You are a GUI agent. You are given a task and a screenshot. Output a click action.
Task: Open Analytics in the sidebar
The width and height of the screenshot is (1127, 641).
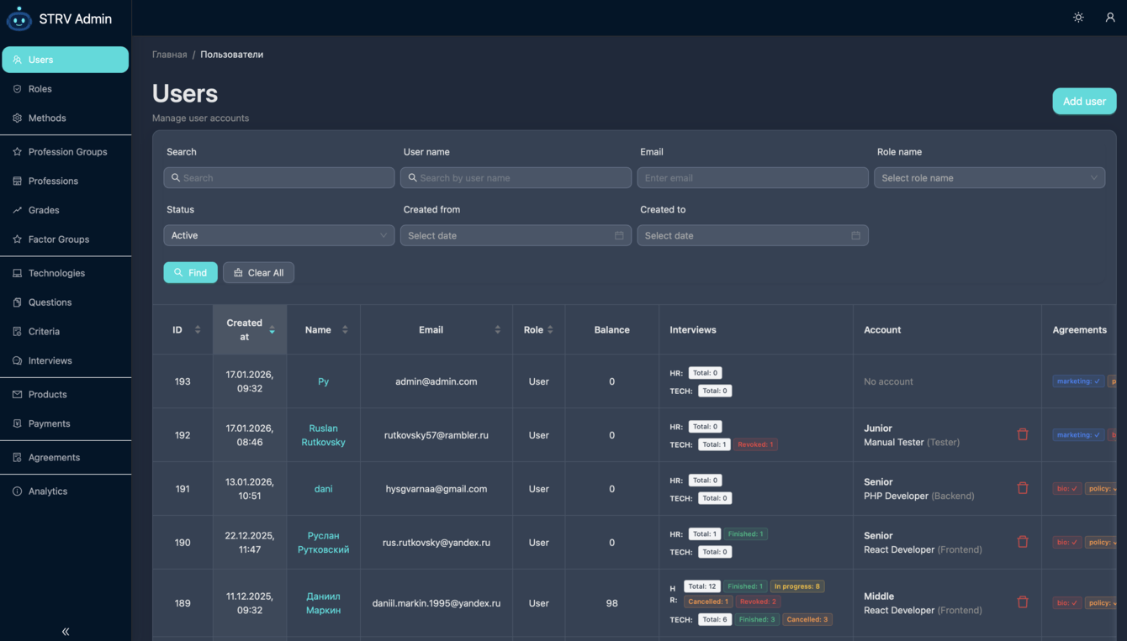48,491
